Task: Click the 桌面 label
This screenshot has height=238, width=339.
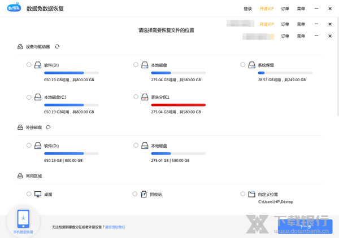Action: coord(48,195)
